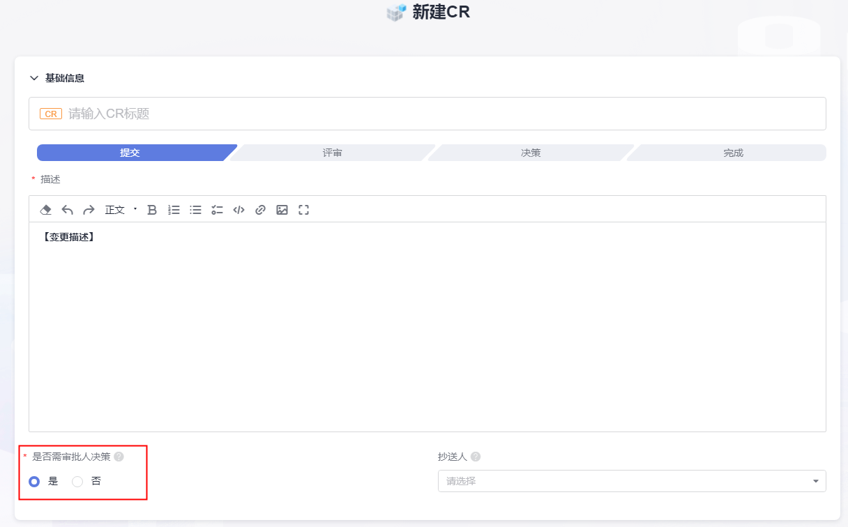This screenshot has height=527, width=848.
Task: Open the 正文 text style dropdown
Action: coord(121,210)
